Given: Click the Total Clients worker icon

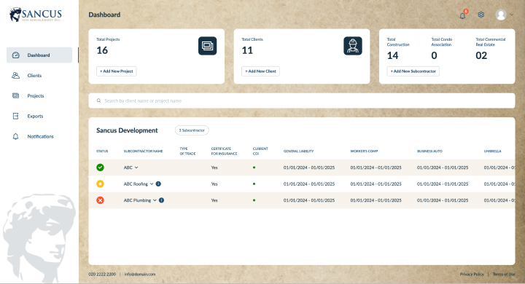Looking at the screenshot, I should tap(353, 46).
